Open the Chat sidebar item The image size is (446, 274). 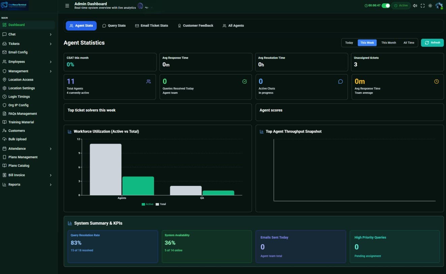click(28, 34)
